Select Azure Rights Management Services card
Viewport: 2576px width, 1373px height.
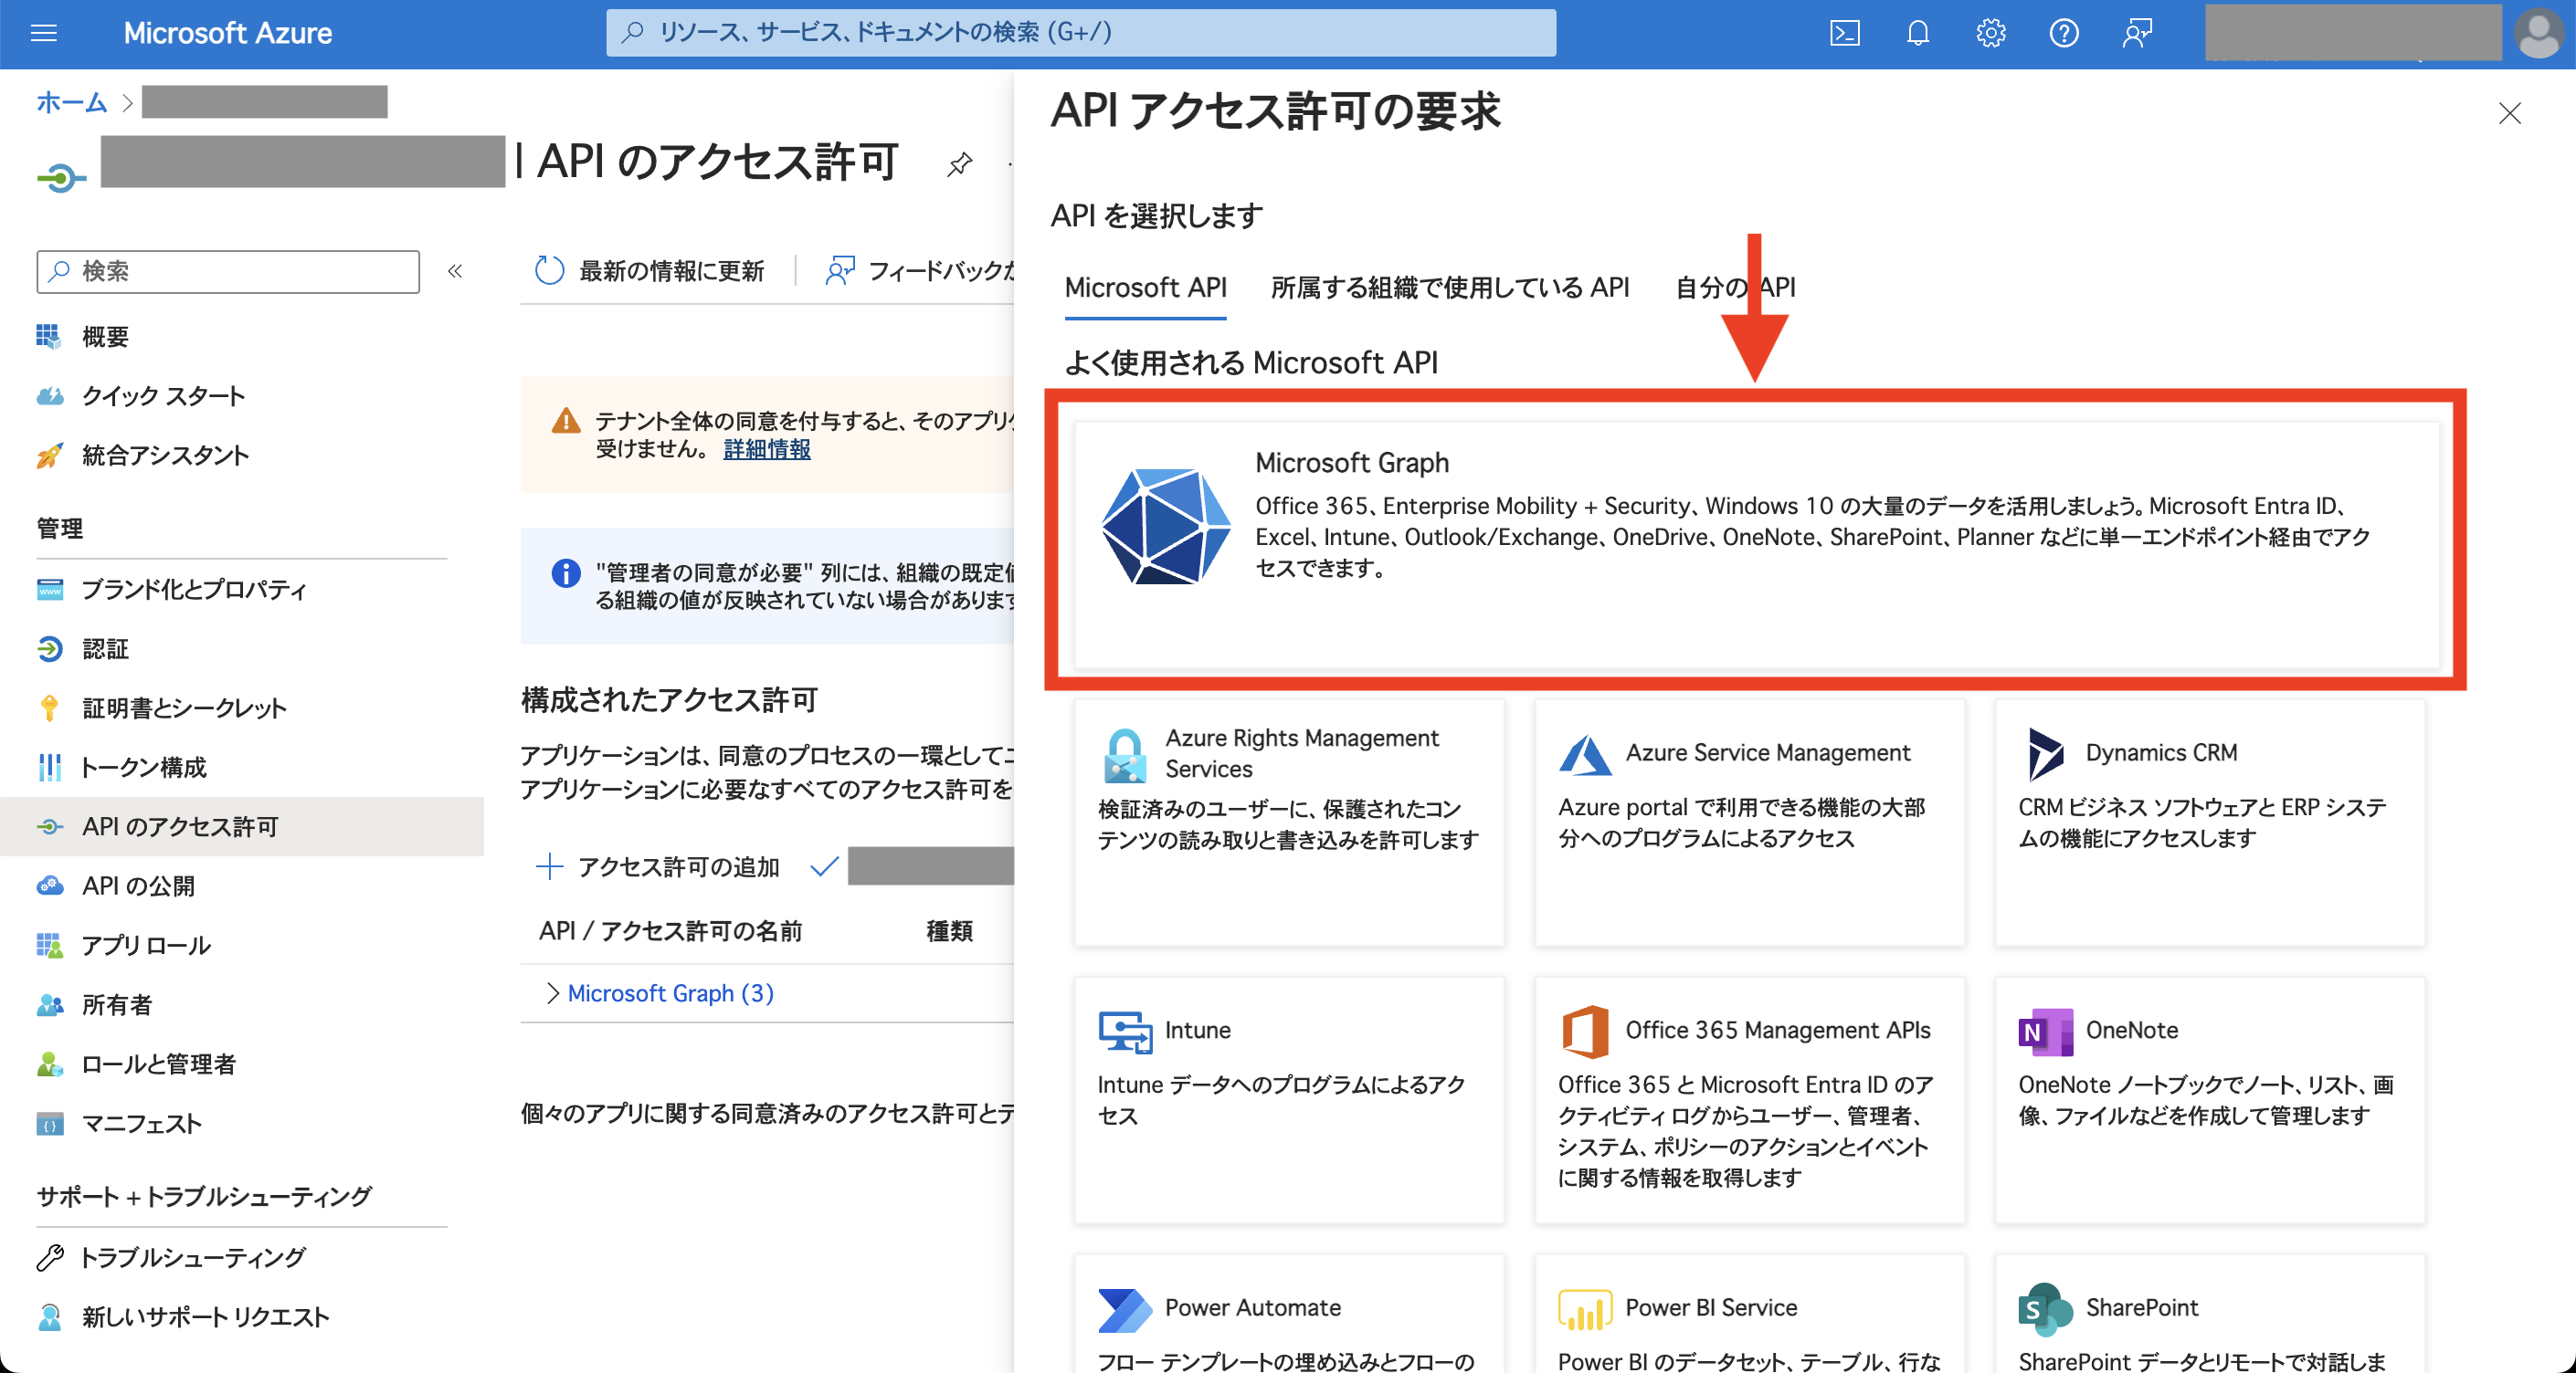click(x=1289, y=822)
